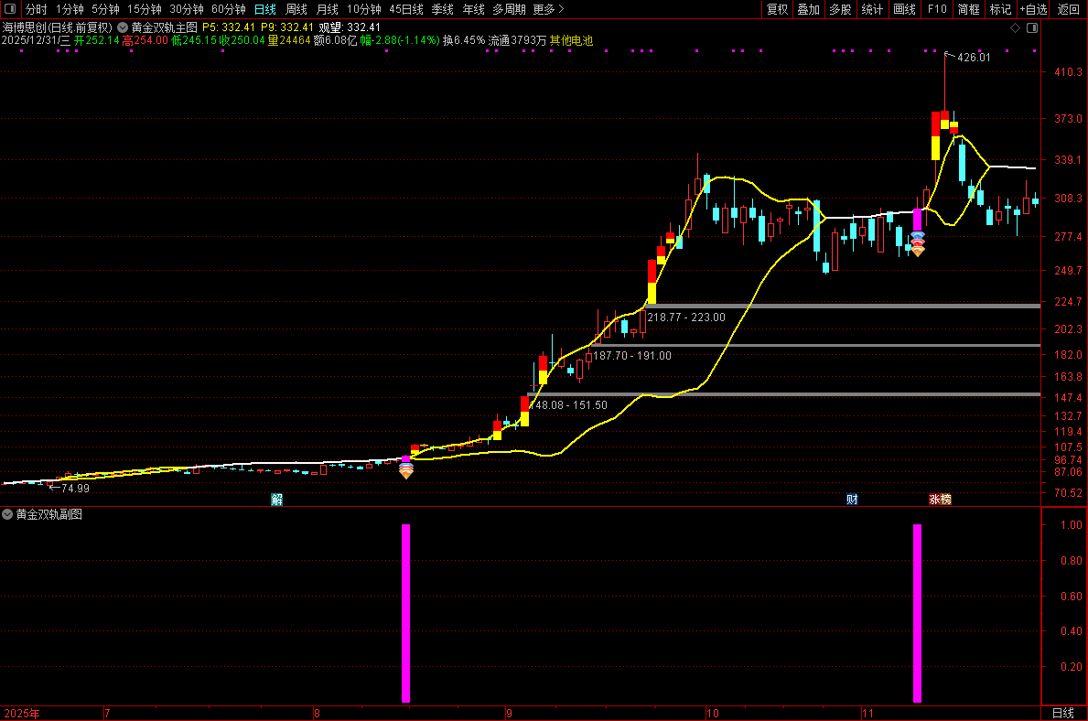
Task: Click the 财 marker icon on the chart
Action: [852, 500]
